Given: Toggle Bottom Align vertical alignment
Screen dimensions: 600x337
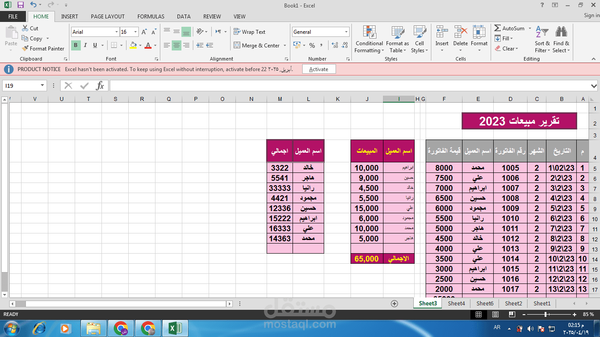Looking at the screenshot, I should [186, 32].
